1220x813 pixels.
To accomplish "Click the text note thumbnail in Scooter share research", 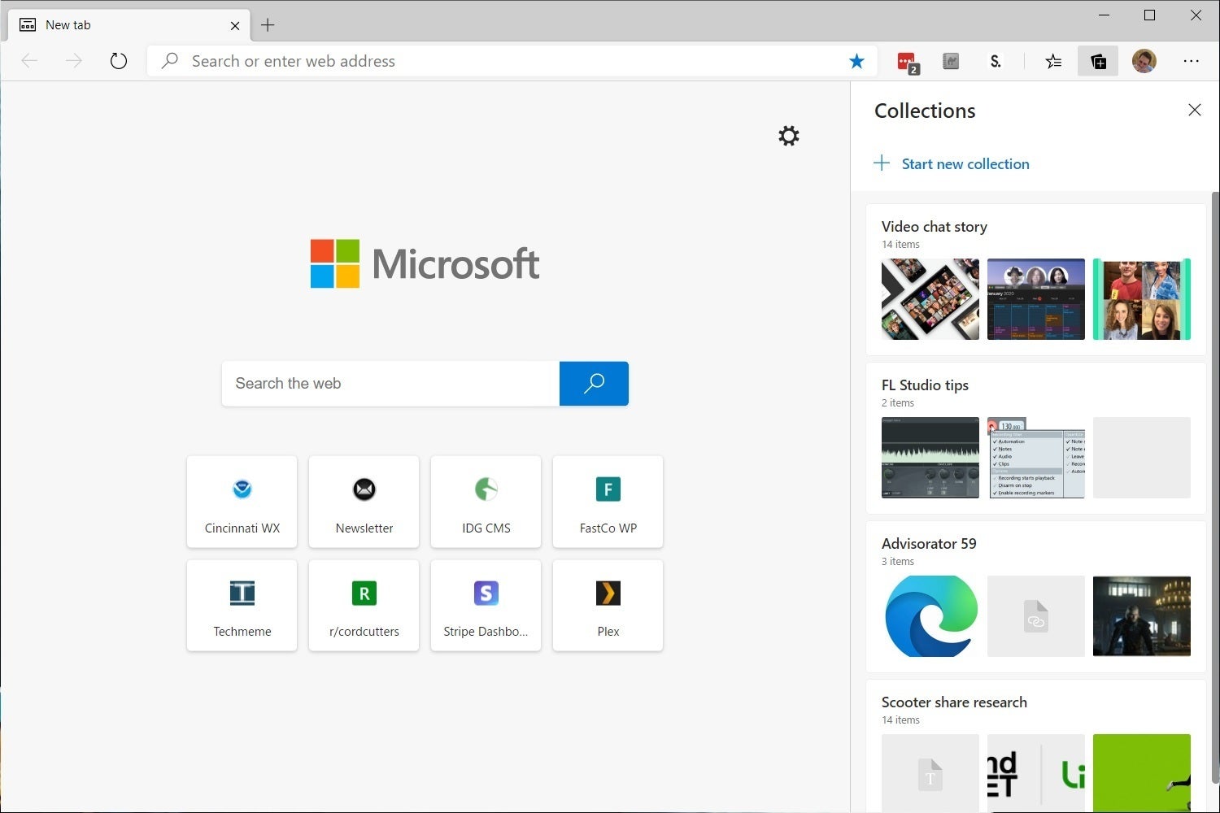I will 930,773.
